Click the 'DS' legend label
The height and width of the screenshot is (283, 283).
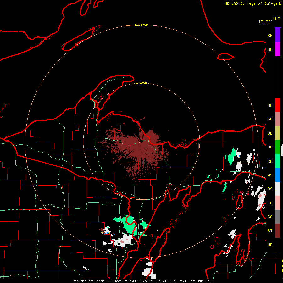[x=270, y=189]
